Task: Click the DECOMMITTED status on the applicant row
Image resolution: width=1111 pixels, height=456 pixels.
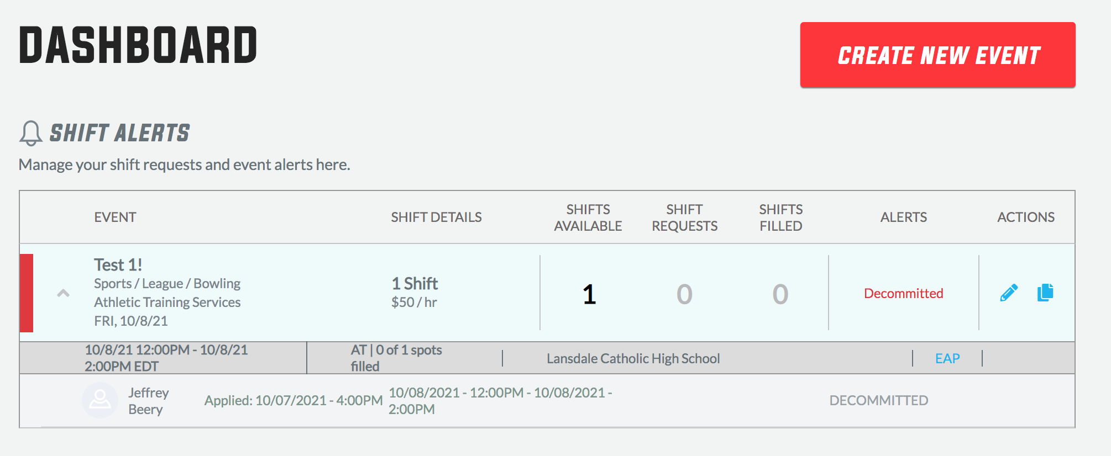Action: [x=879, y=400]
